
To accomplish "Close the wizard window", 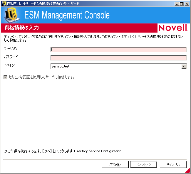I will [187, 4].
